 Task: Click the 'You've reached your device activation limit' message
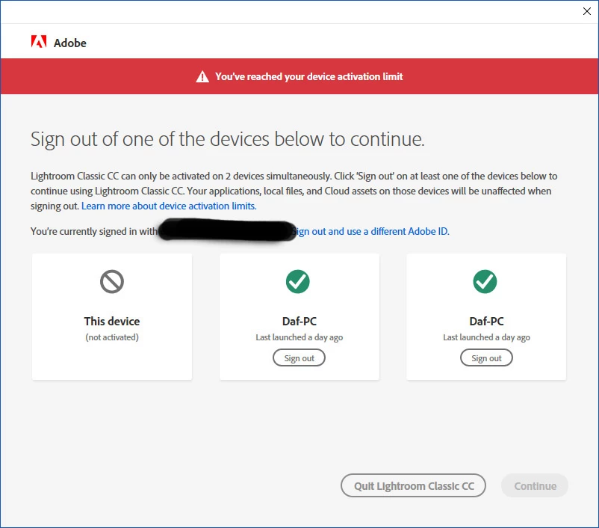308,76
